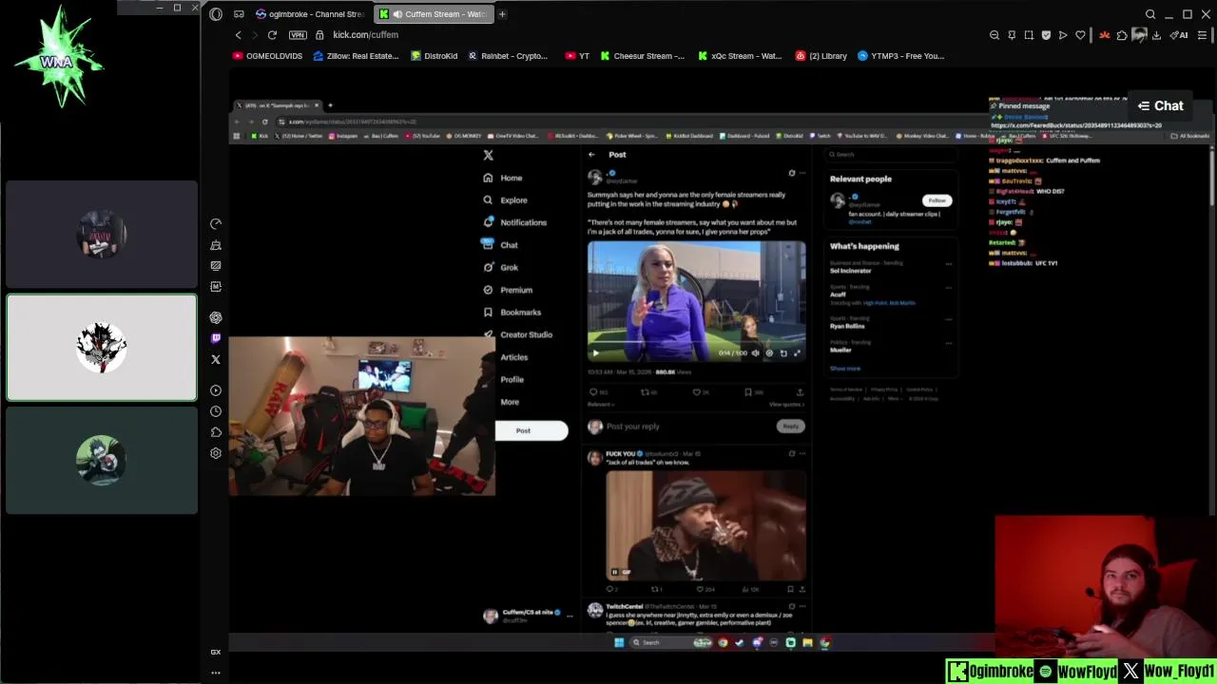Open a new tab with plus button
1217x684 pixels.
click(x=503, y=14)
